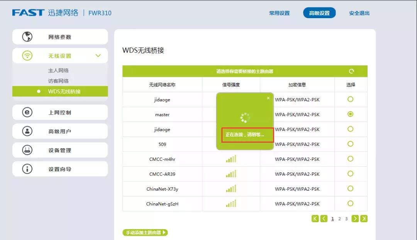Select the jidaoge network radio button
Viewport: 417px width, 240px height.
(350, 99)
